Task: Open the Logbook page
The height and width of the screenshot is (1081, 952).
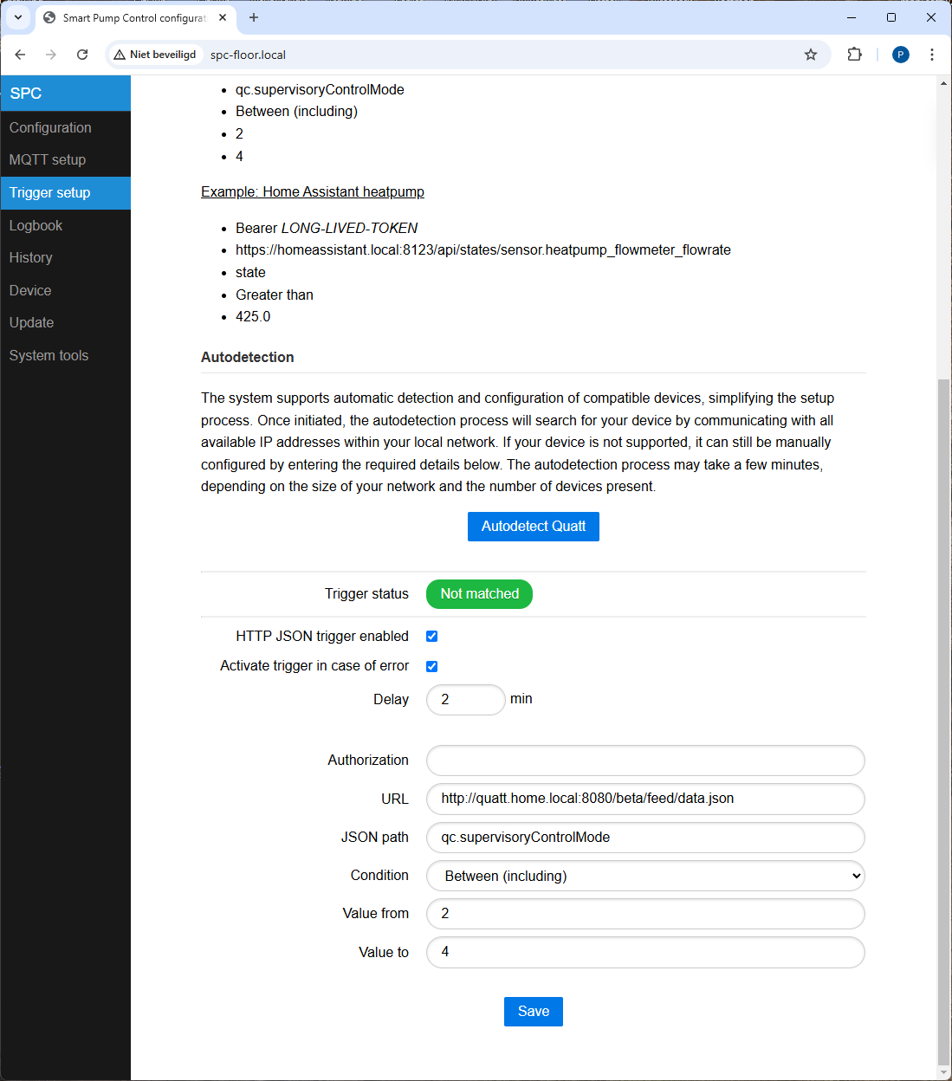Action: 66,225
